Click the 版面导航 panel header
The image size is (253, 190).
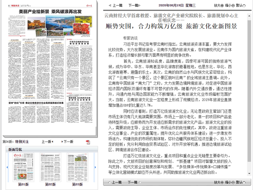51,150
